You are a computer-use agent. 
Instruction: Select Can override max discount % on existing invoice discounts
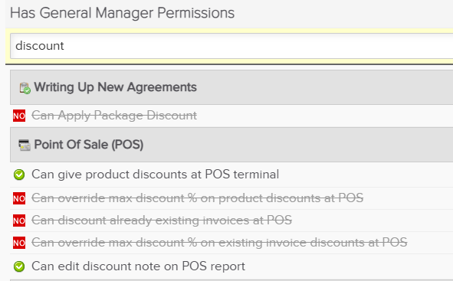(x=219, y=243)
